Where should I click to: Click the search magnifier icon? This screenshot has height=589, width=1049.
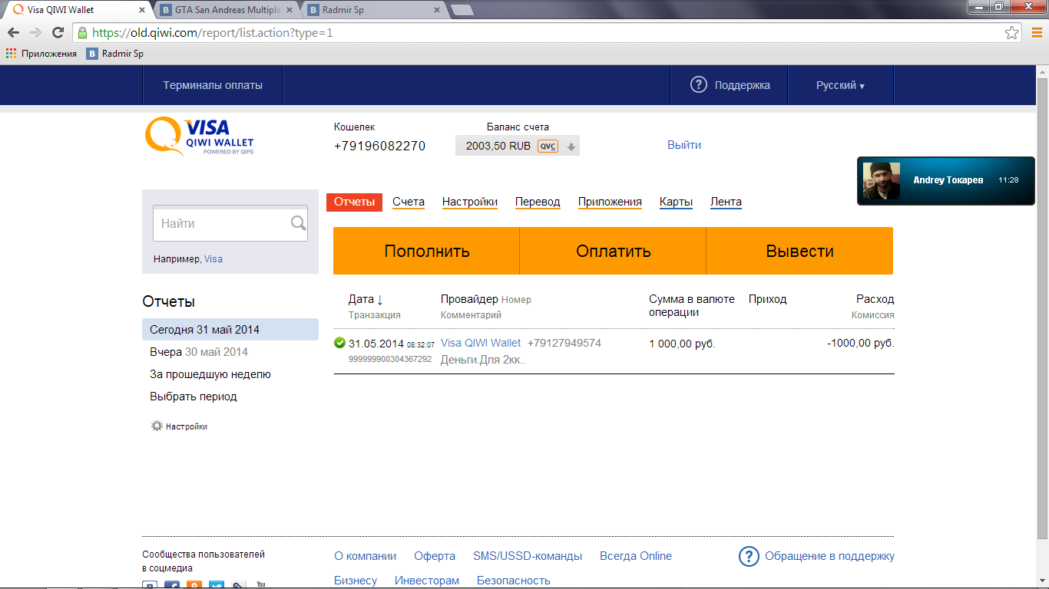(298, 223)
